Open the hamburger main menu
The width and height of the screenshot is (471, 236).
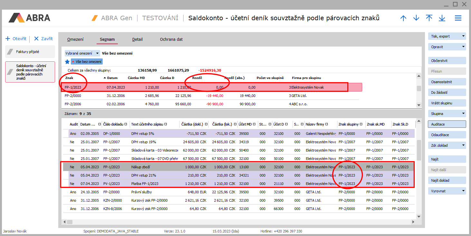[458, 18]
